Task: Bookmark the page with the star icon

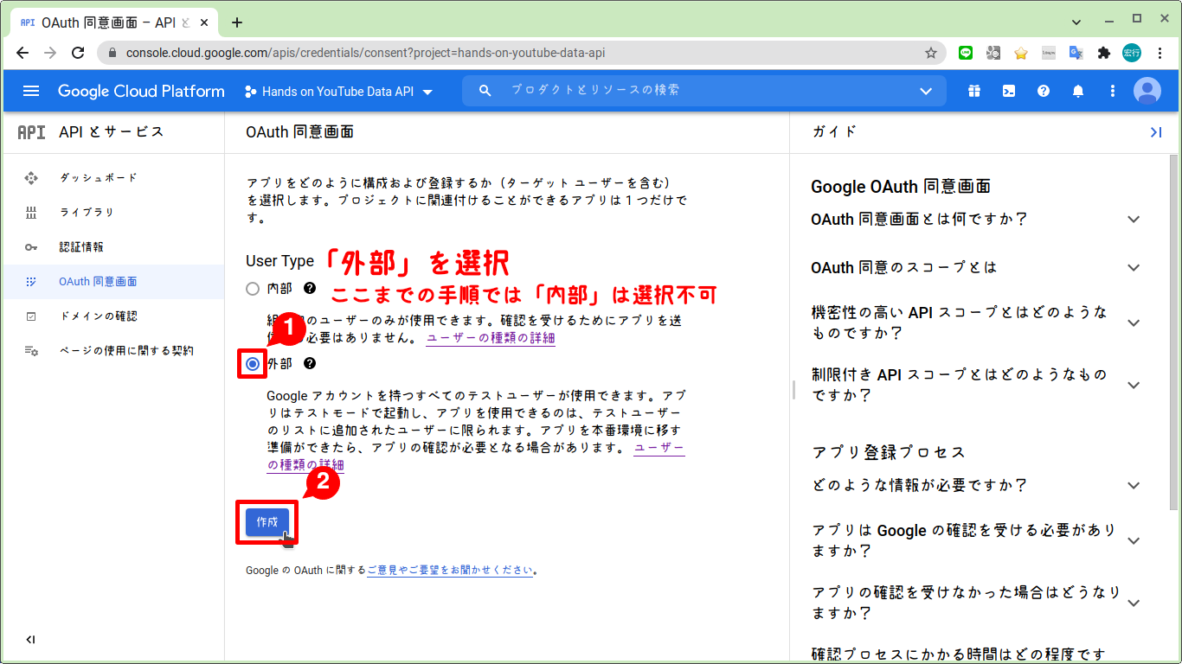Action: click(x=932, y=53)
